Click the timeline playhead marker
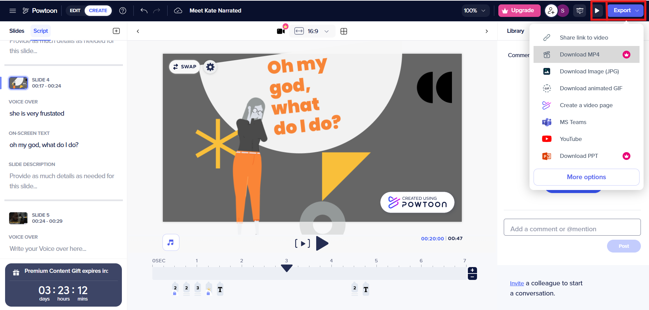This screenshot has width=649, height=310. pyautogui.click(x=287, y=268)
